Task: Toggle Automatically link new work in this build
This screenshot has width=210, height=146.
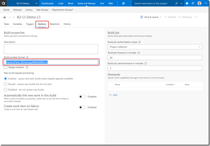Action: tap(82, 96)
